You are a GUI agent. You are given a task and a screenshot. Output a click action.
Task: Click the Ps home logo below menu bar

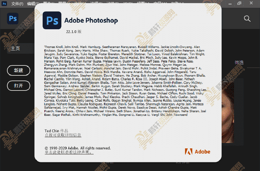click(13, 19)
